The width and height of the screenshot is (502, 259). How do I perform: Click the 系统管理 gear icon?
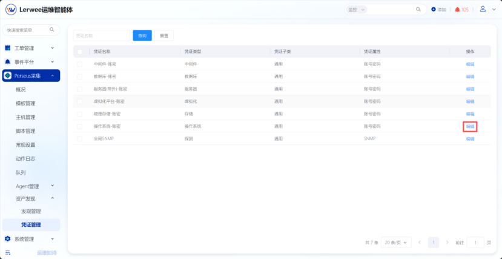point(8,239)
